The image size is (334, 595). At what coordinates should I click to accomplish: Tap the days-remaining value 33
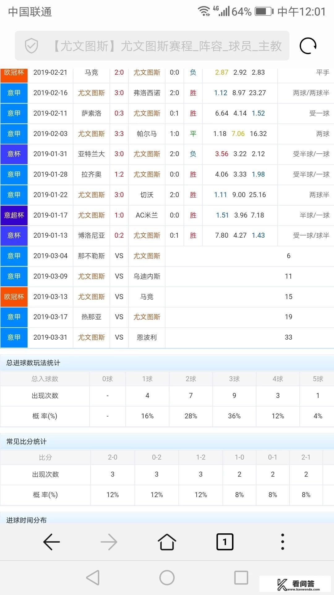click(289, 337)
